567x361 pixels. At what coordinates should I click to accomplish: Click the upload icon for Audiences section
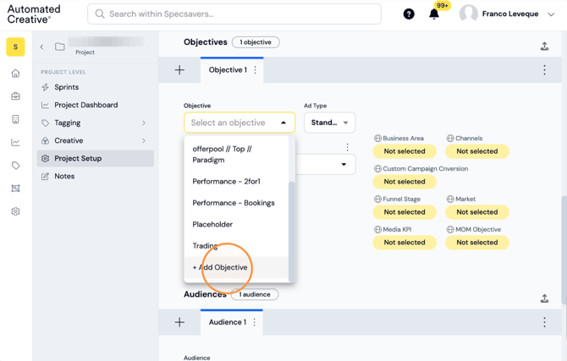coord(545,298)
